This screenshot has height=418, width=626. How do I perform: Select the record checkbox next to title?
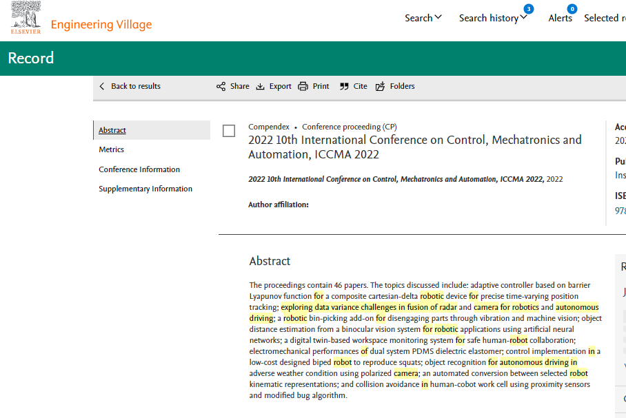pyautogui.click(x=229, y=131)
